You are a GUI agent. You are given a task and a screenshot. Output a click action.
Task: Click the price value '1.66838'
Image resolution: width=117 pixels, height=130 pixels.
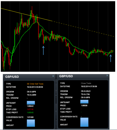(x=84, y=105)
